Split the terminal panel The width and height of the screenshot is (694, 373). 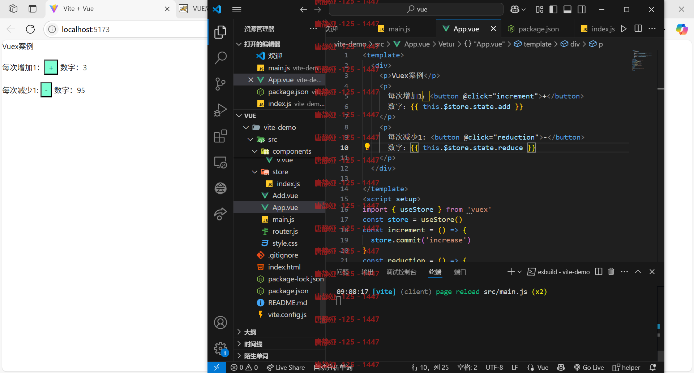pyautogui.click(x=599, y=271)
